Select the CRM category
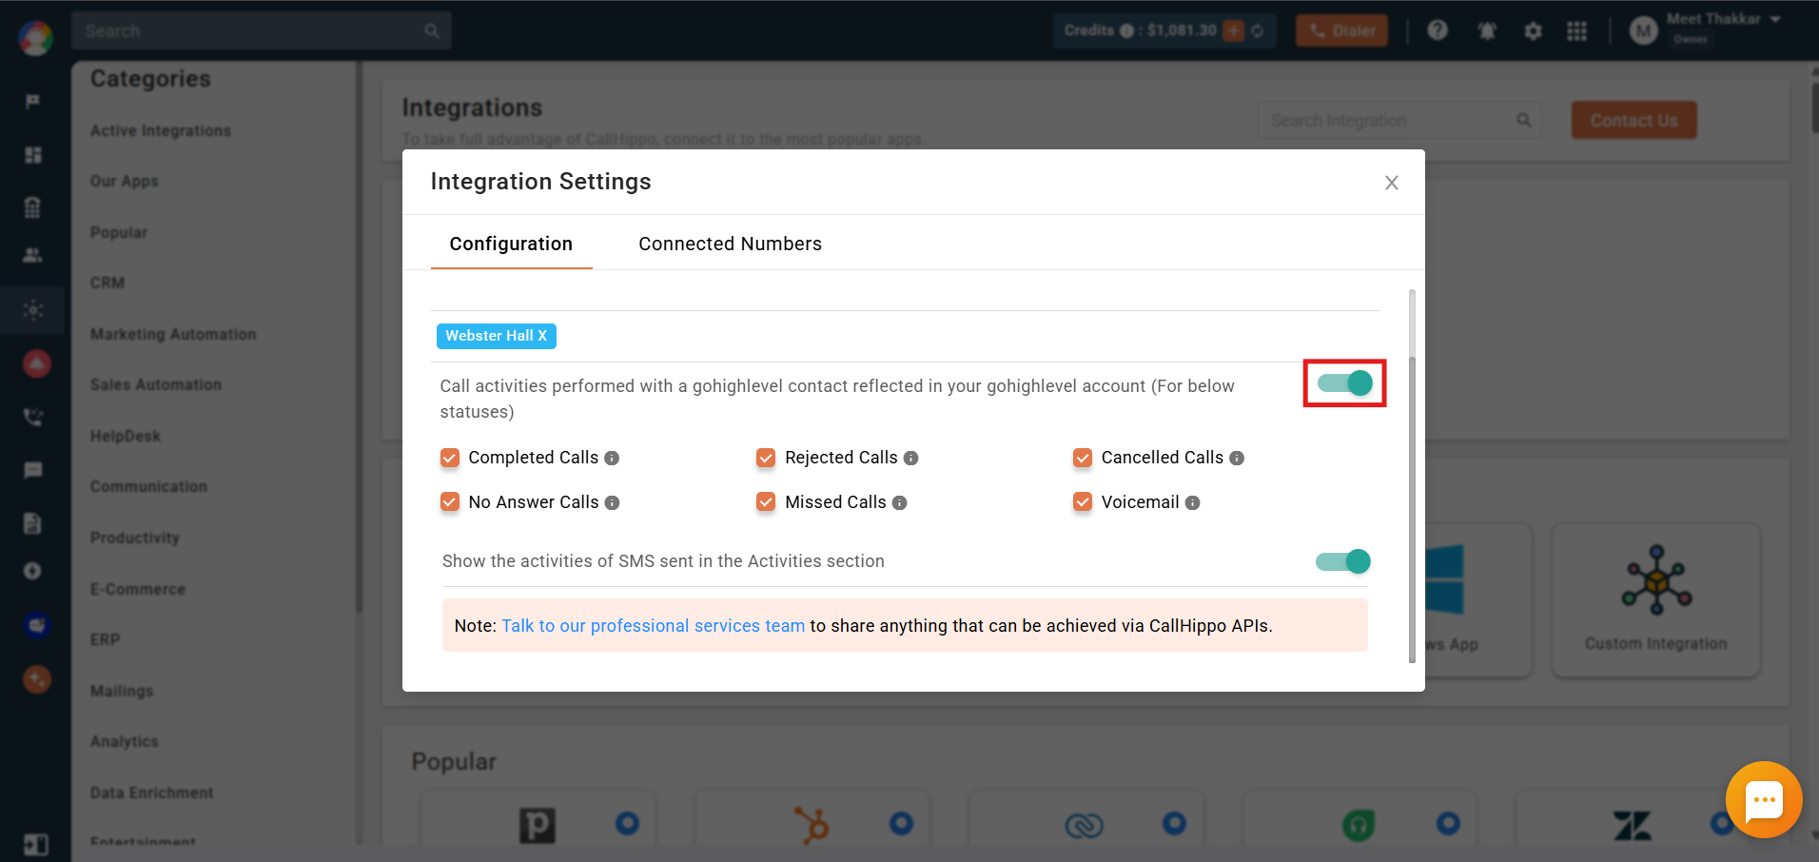 [x=108, y=283]
